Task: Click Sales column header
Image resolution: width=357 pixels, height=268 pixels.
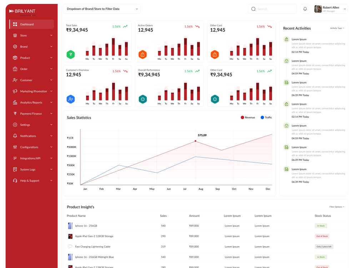Action: [x=163, y=216]
